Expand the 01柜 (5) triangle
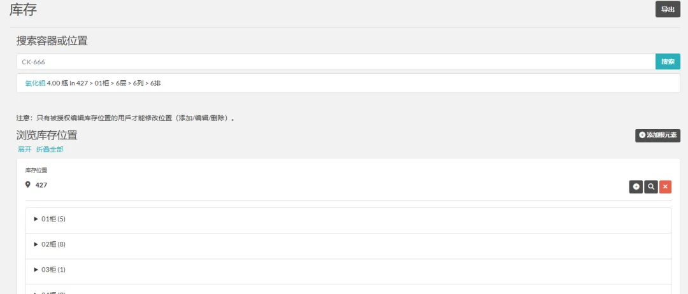This screenshot has height=294, width=688. click(x=36, y=219)
